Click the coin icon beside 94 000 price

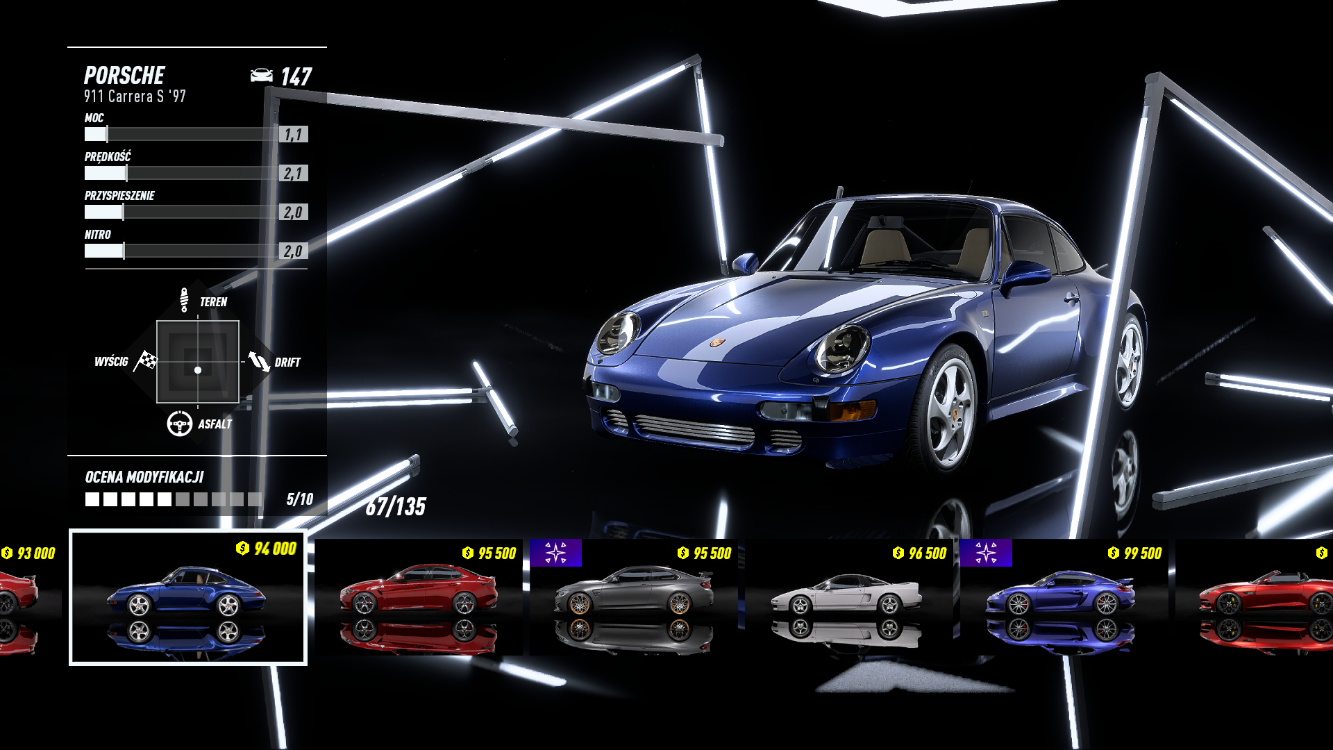point(242,549)
